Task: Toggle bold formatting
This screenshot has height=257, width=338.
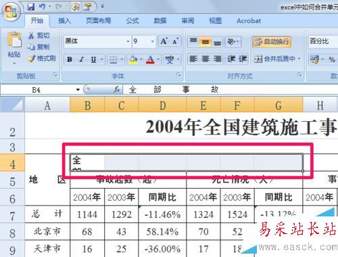Action: coord(70,60)
